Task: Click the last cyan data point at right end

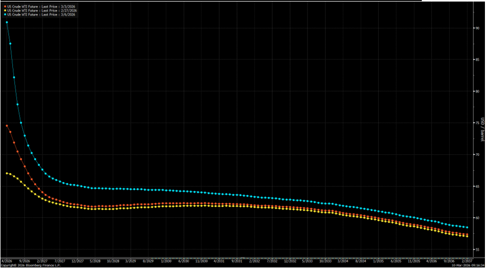Action: (x=467, y=228)
